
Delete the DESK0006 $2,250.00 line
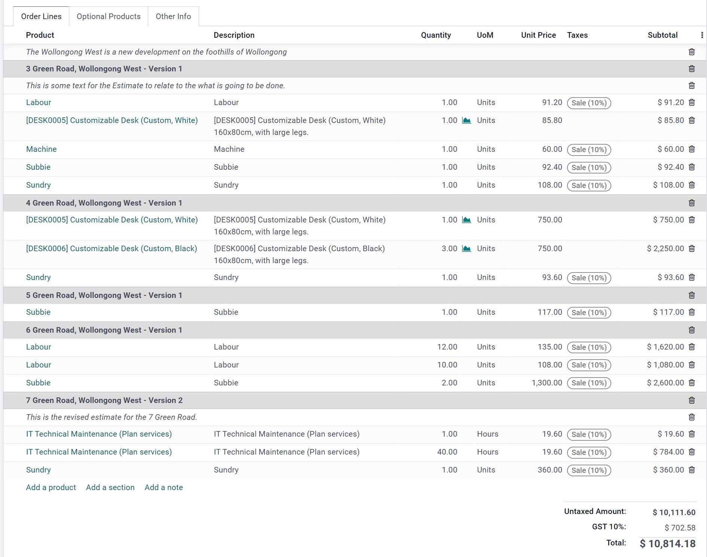pyautogui.click(x=692, y=249)
